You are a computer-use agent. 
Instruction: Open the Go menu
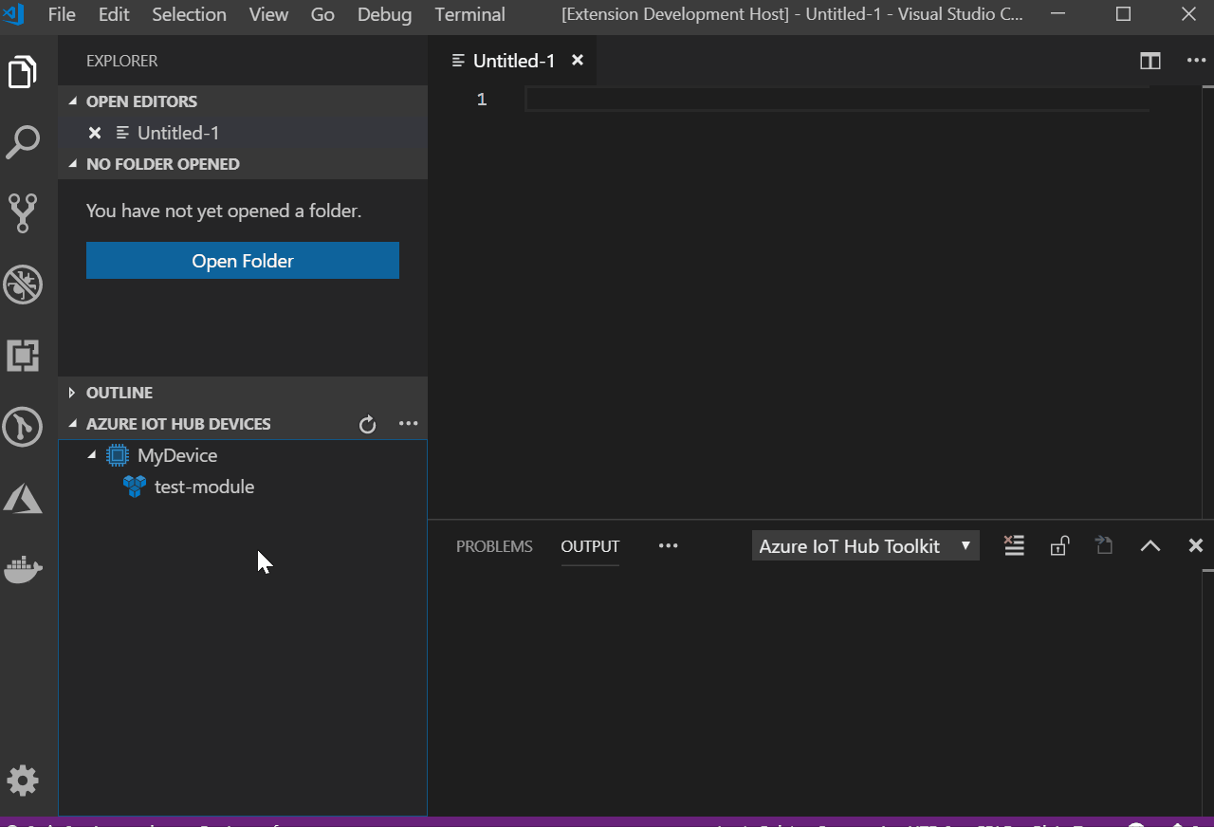point(322,14)
